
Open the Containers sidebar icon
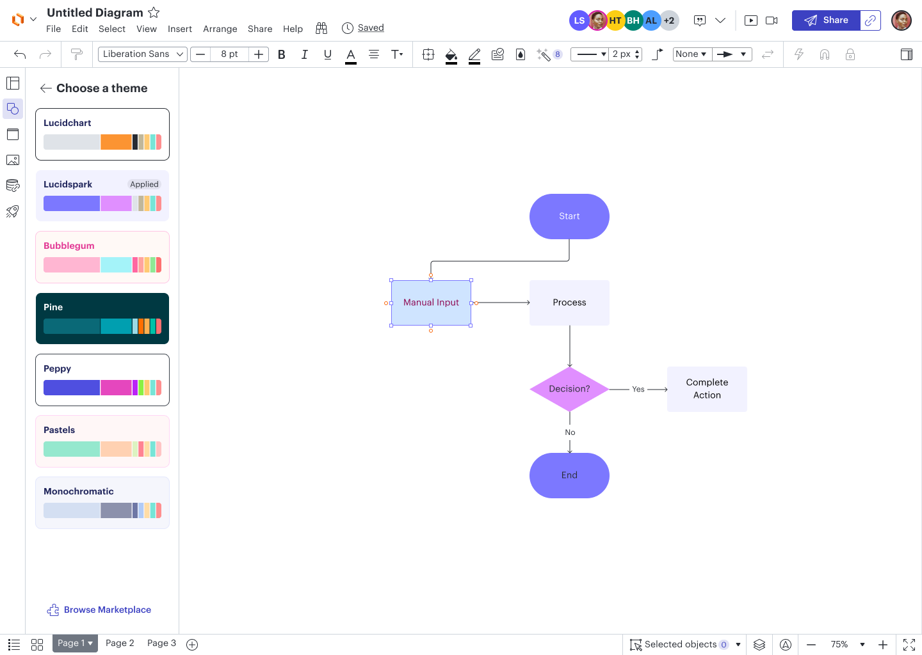(x=13, y=134)
